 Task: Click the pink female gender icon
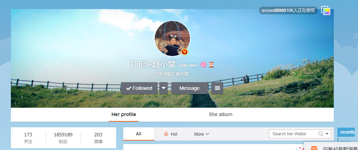tap(204, 65)
